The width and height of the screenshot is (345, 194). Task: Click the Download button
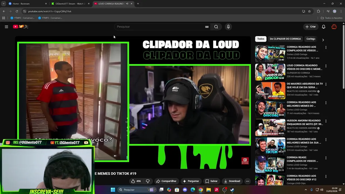click(232, 181)
